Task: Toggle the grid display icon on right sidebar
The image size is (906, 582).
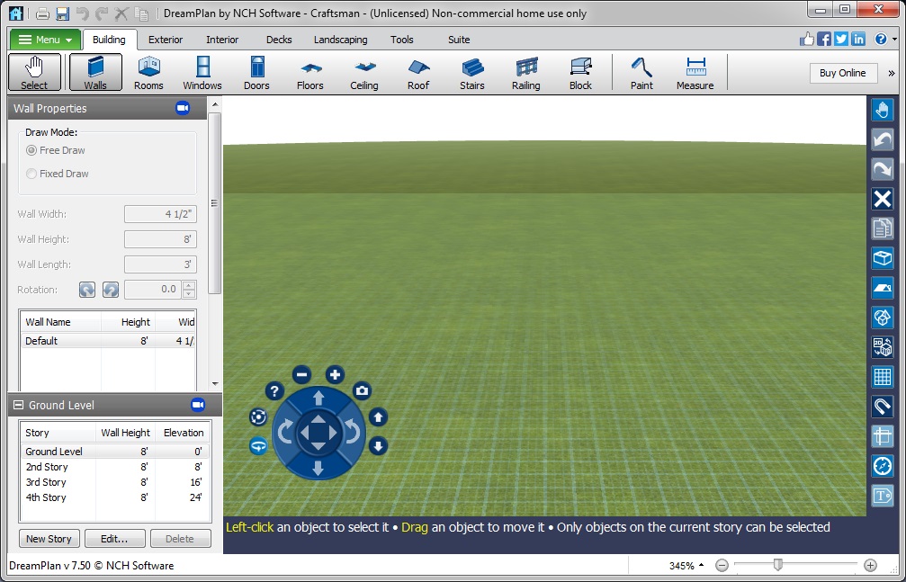Action: [882, 377]
